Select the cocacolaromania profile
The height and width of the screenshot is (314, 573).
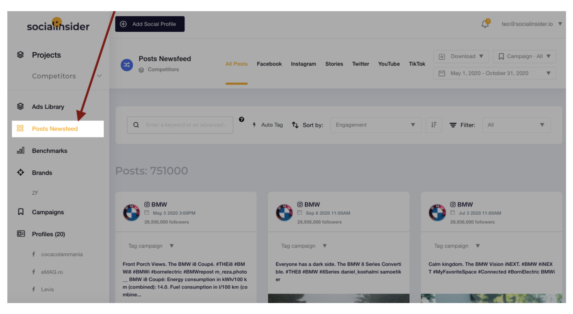(x=62, y=254)
